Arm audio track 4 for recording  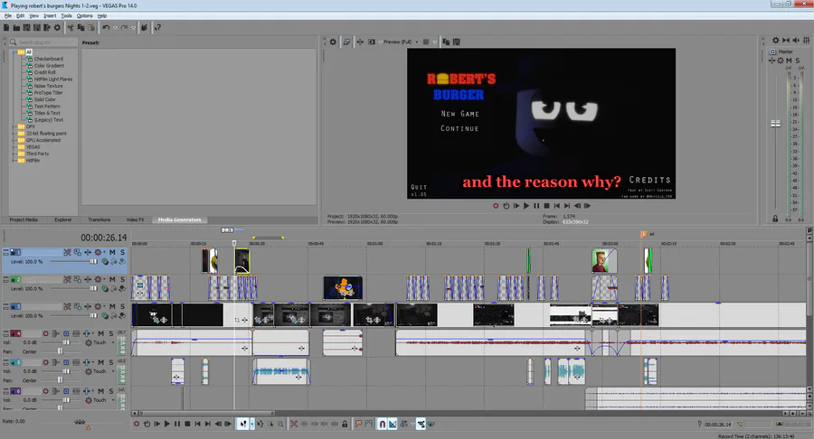point(45,334)
